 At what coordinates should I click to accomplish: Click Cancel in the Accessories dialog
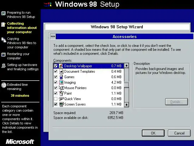pos(179,133)
